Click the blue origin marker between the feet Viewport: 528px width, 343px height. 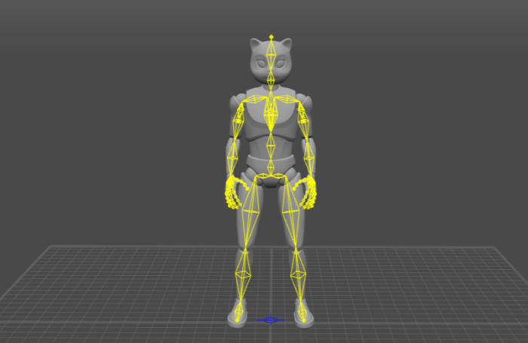(x=271, y=320)
